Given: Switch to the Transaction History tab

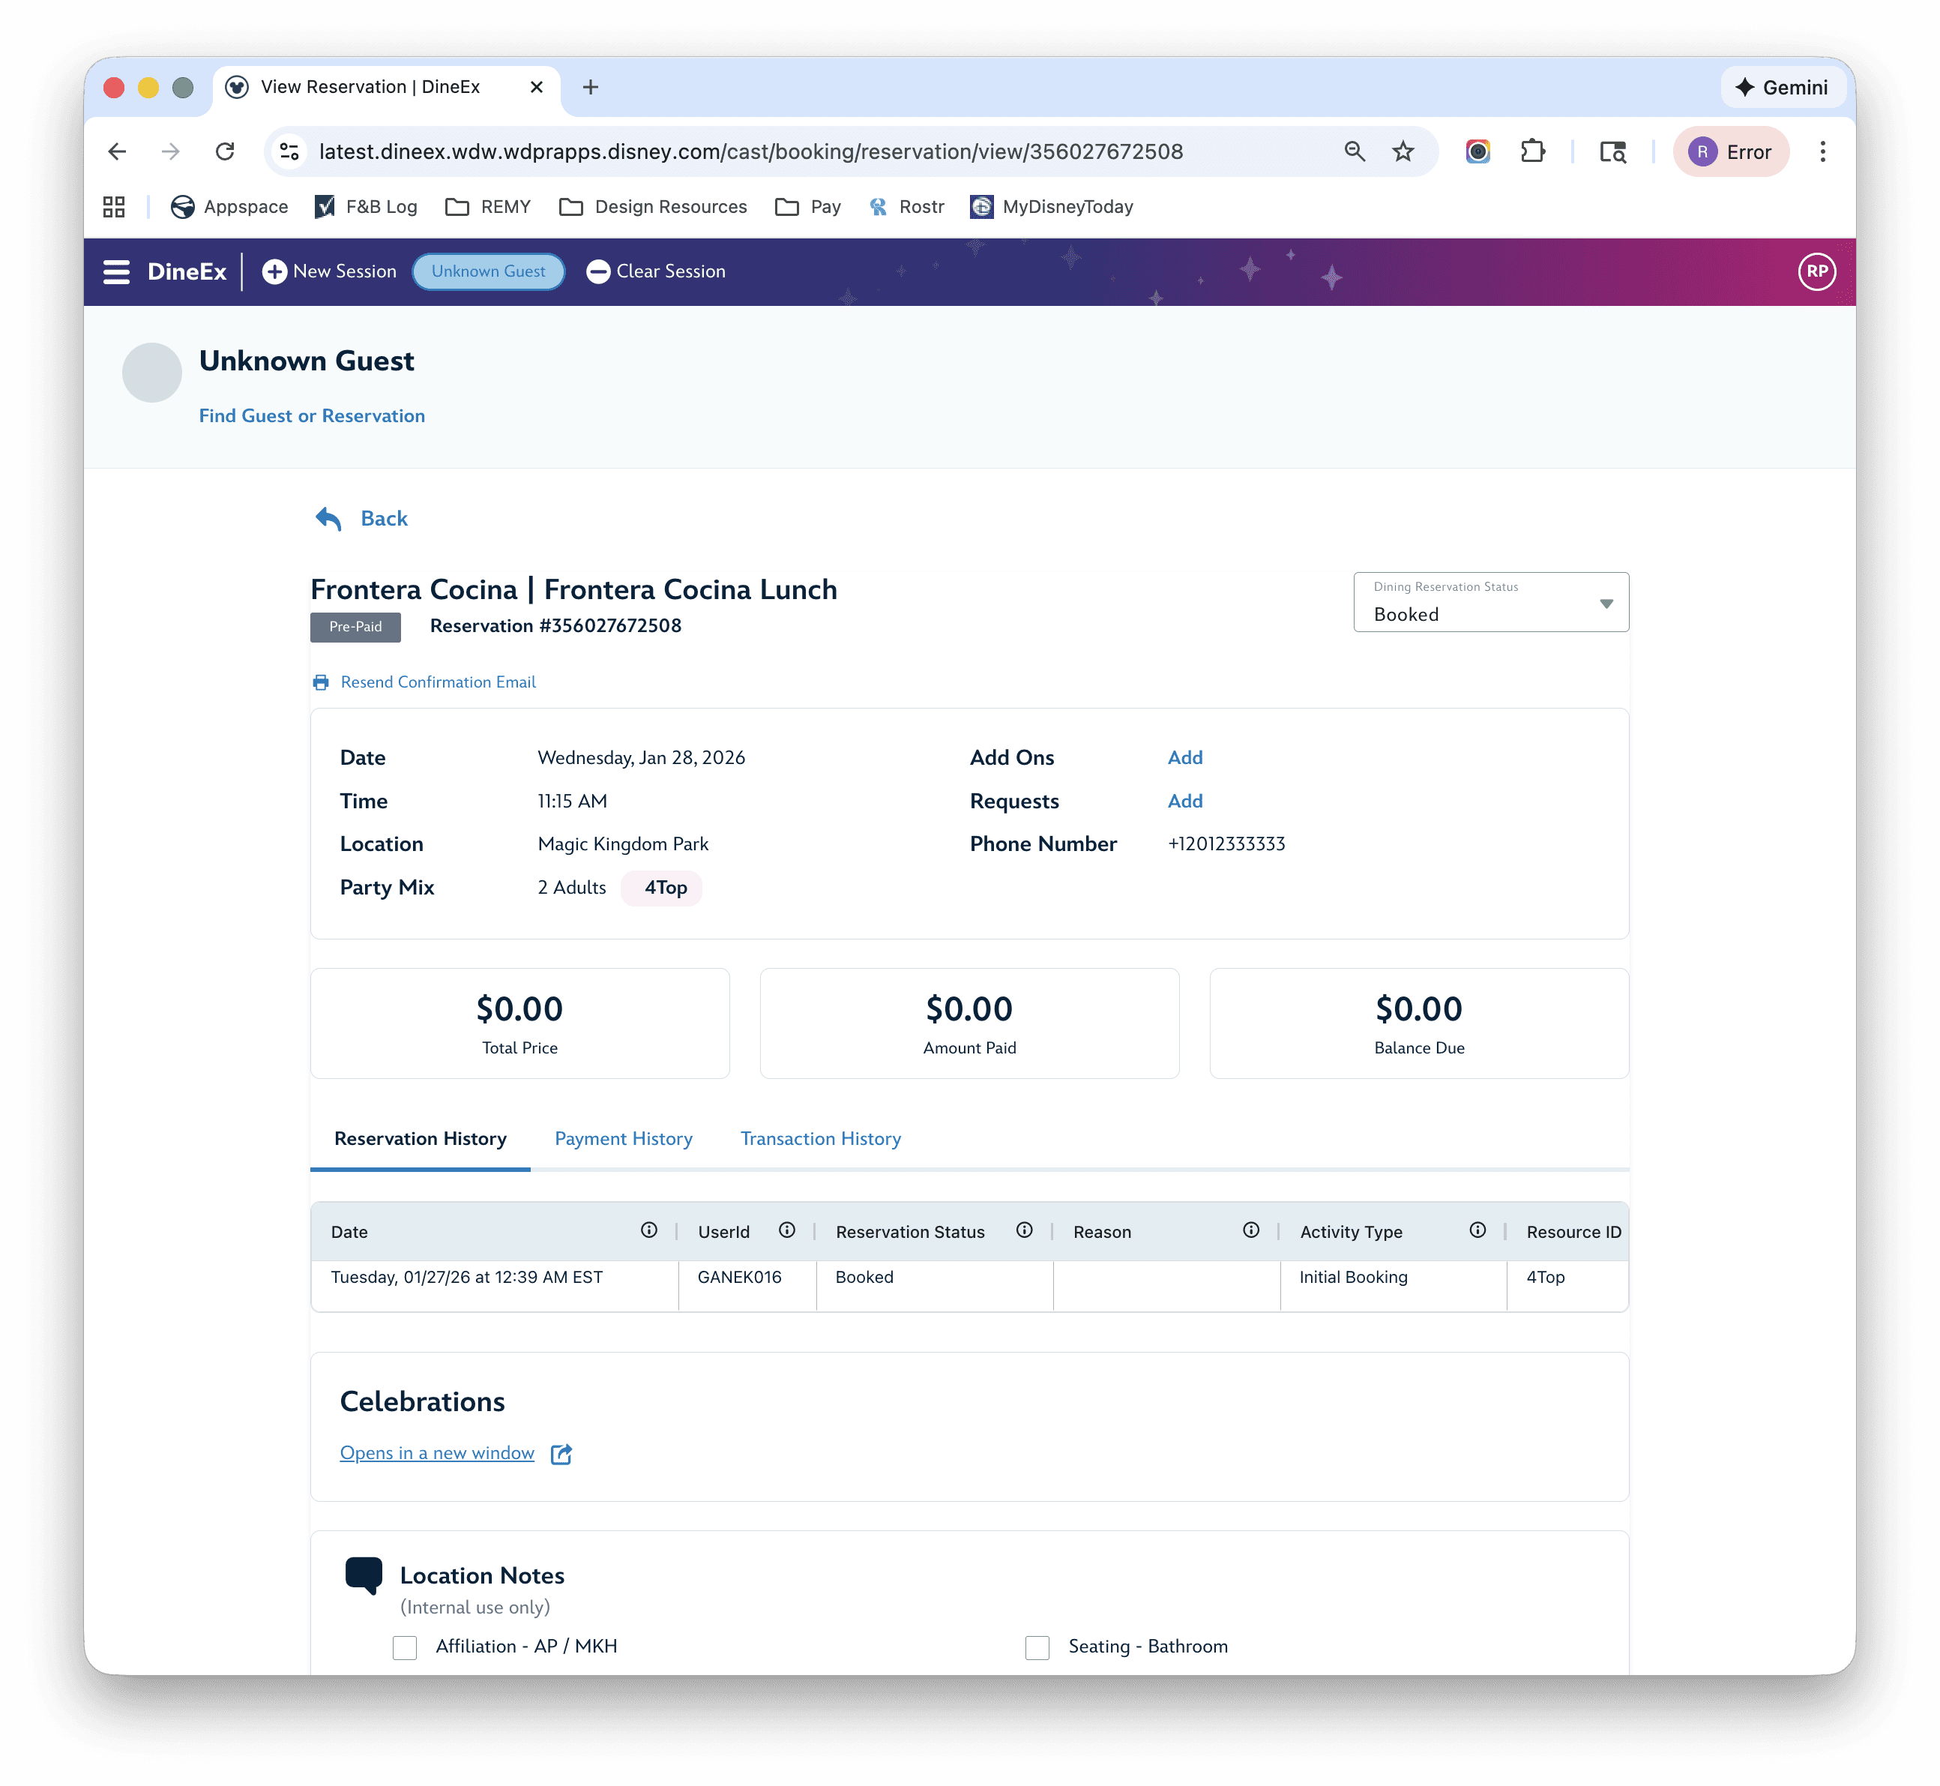Looking at the screenshot, I should (x=820, y=1140).
